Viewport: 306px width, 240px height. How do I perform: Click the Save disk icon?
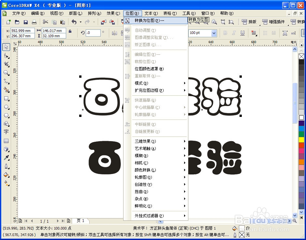pos(25,22)
